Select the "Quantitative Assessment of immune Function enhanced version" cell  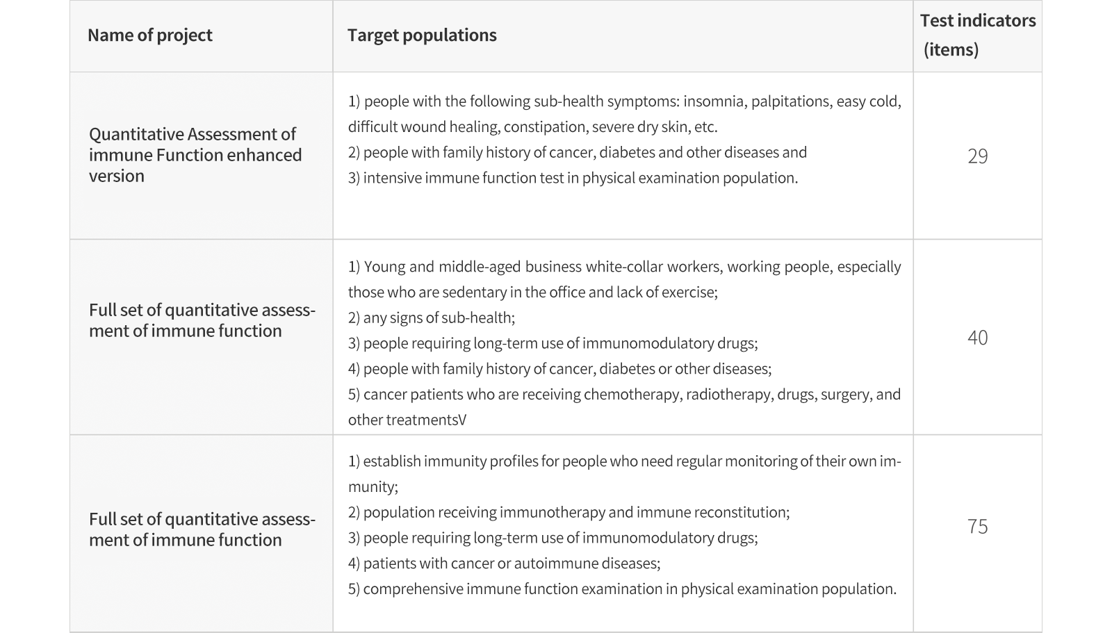(x=195, y=155)
